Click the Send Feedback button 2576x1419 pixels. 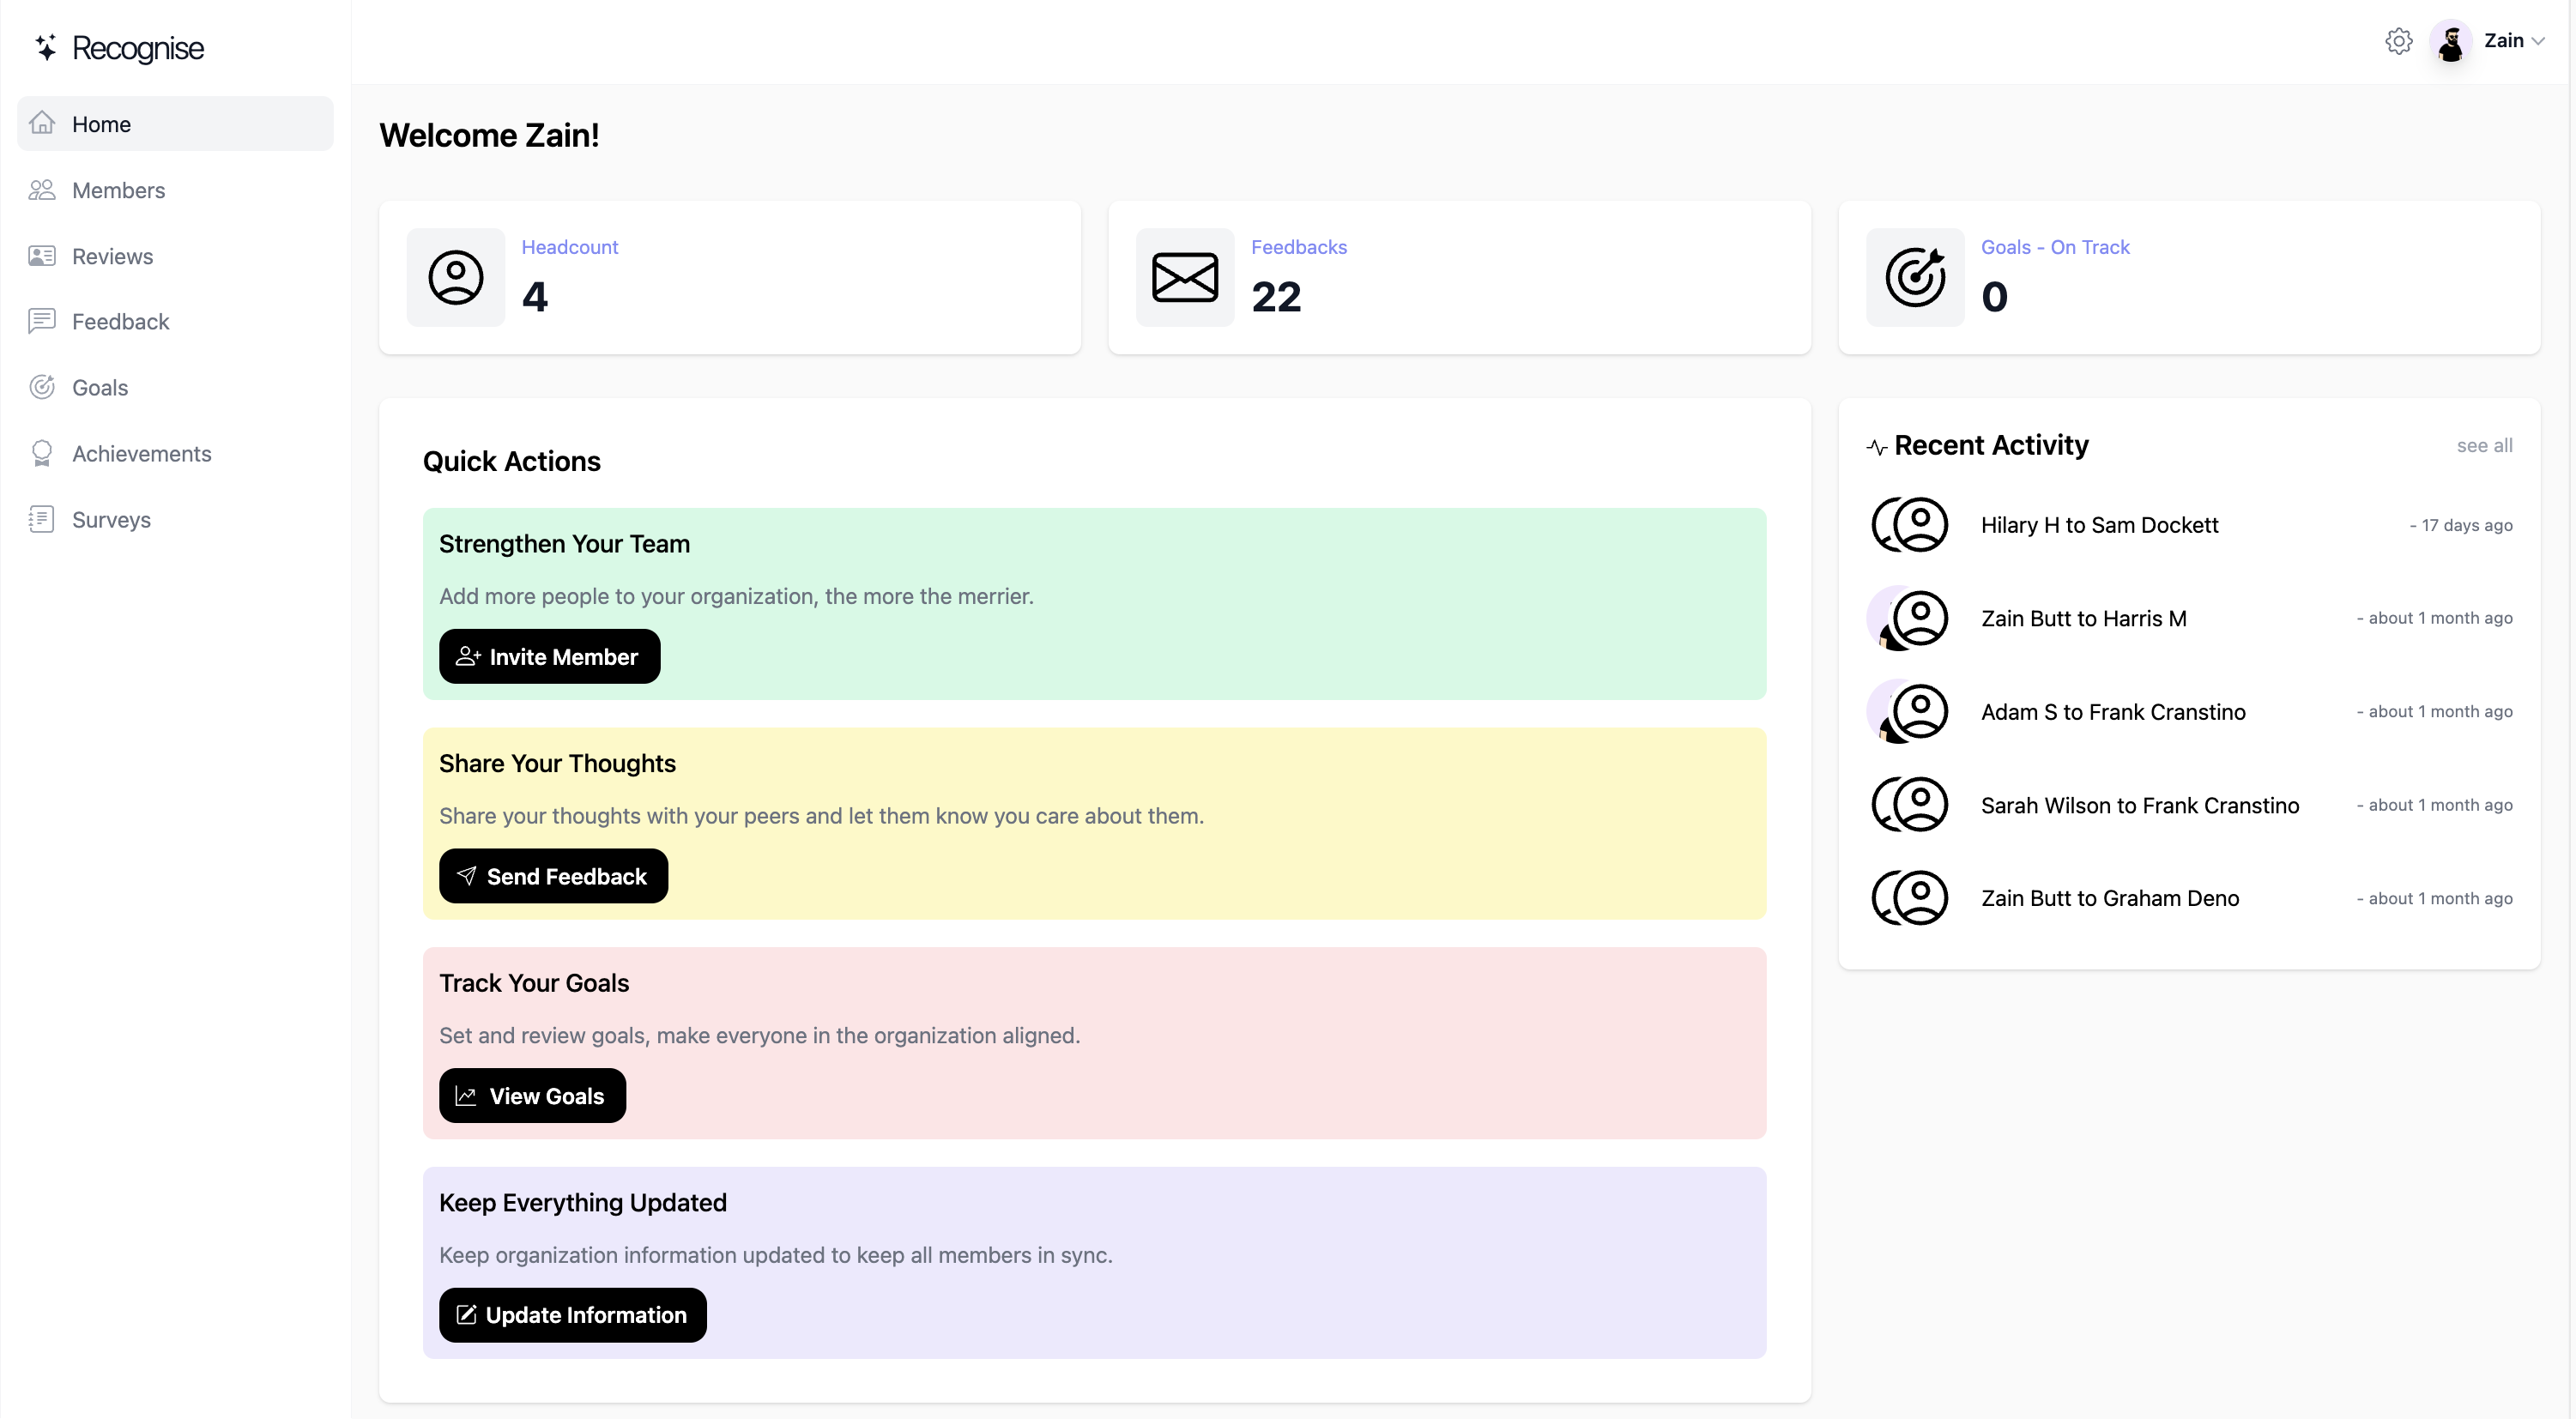pyautogui.click(x=553, y=876)
